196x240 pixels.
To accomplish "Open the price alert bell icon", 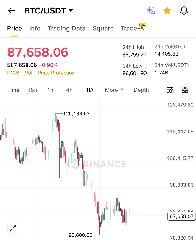I will 184,11.
